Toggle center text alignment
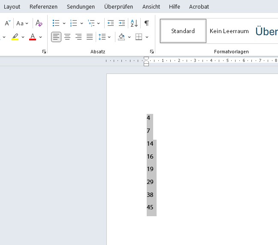278x245 pixels. [67, 37]
